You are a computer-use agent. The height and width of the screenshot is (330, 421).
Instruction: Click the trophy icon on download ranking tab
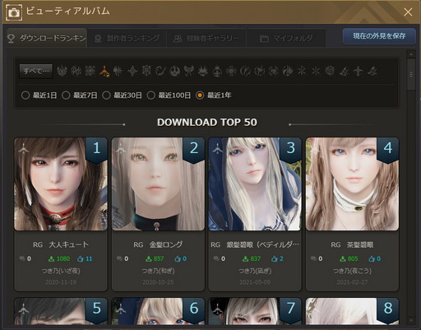tap(12, 39)
